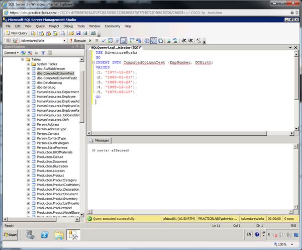Expand the System Tables folder
302x250 pixels.
pyautogui.click(x=28, y=64)
